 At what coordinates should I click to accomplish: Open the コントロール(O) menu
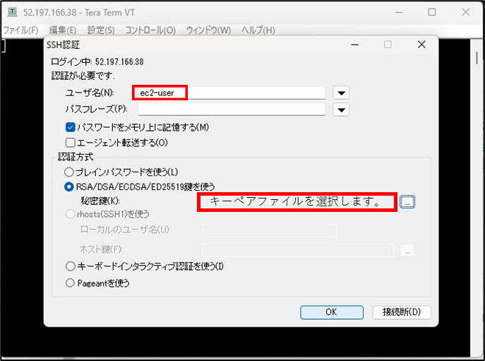[150, 30]
